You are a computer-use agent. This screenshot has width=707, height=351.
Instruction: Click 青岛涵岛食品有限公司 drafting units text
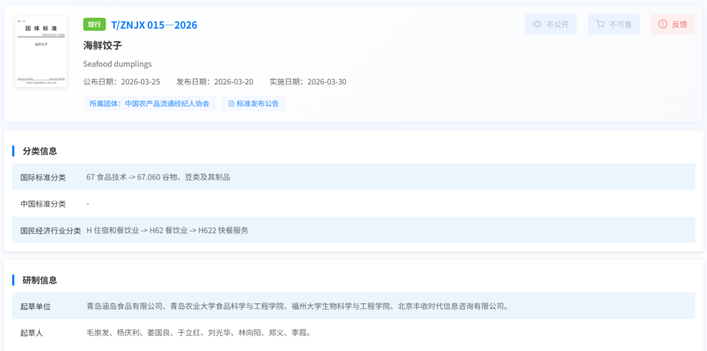tap(298, 307)
